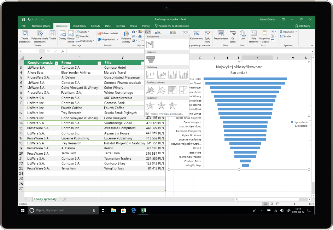333x230 pixels.
Task: Open Task View on the taskbar
Action: pos(104,211)
